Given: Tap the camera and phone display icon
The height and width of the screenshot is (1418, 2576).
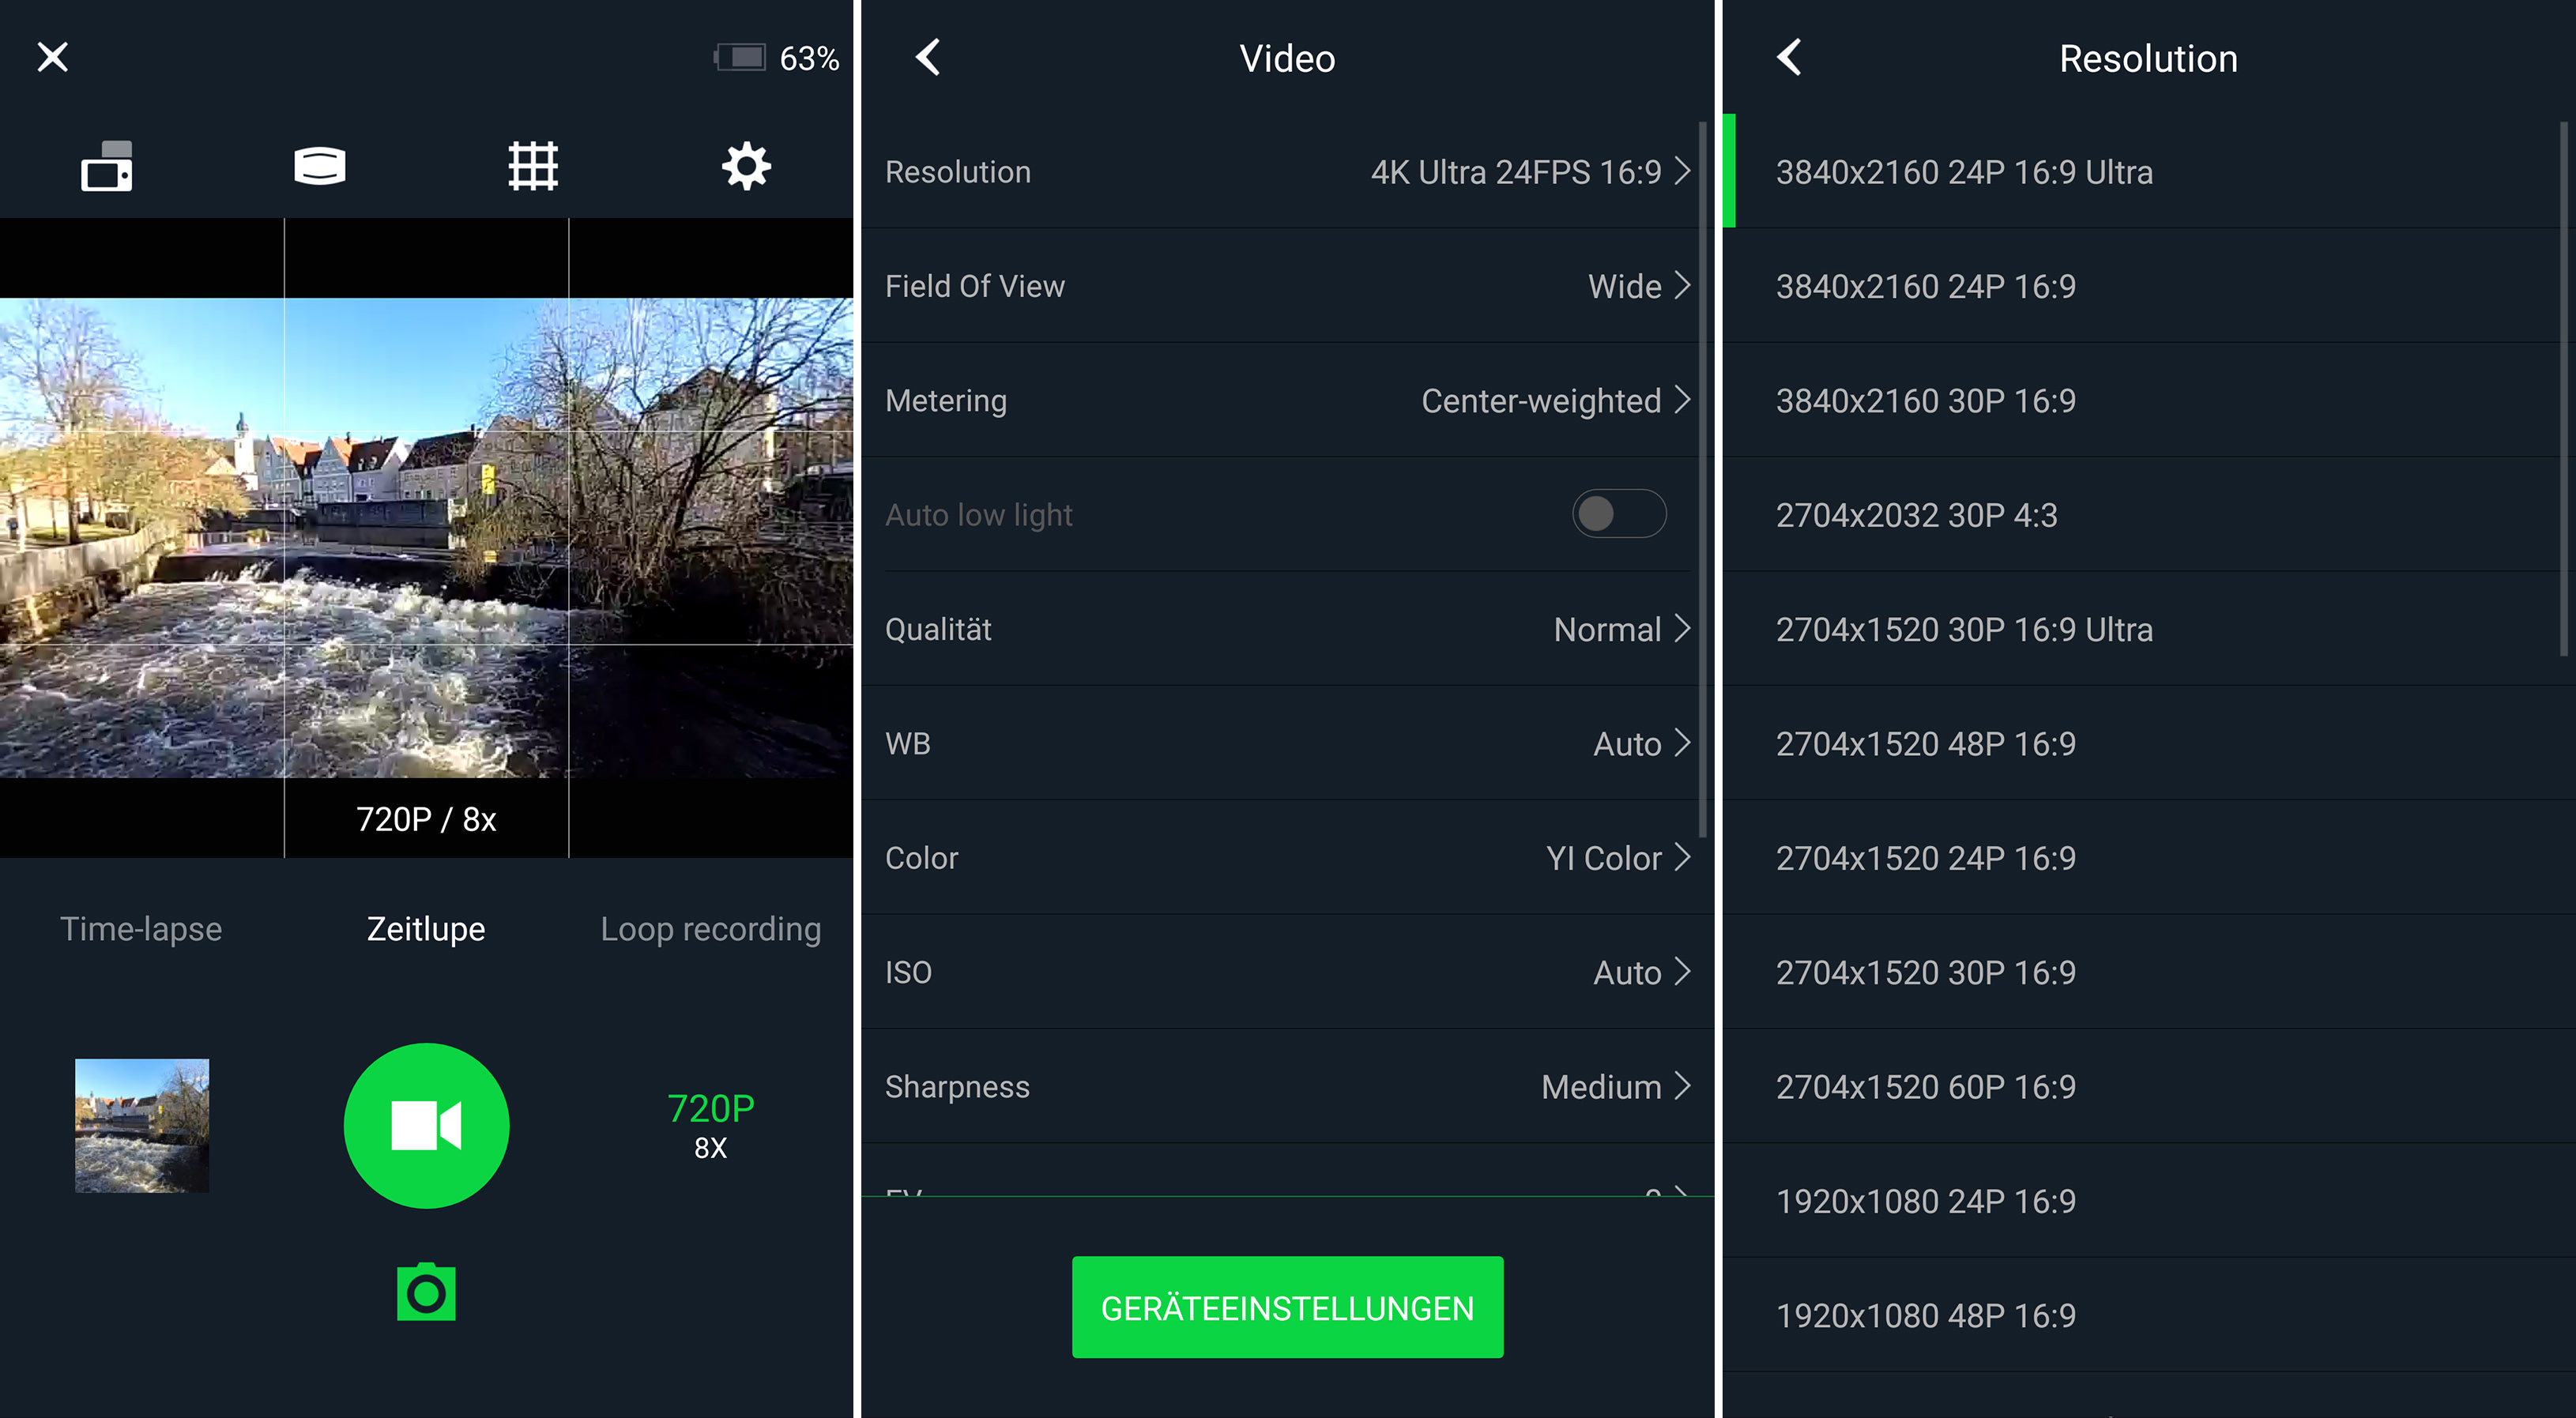Looking at the screenshot, I should pos(107,166).
